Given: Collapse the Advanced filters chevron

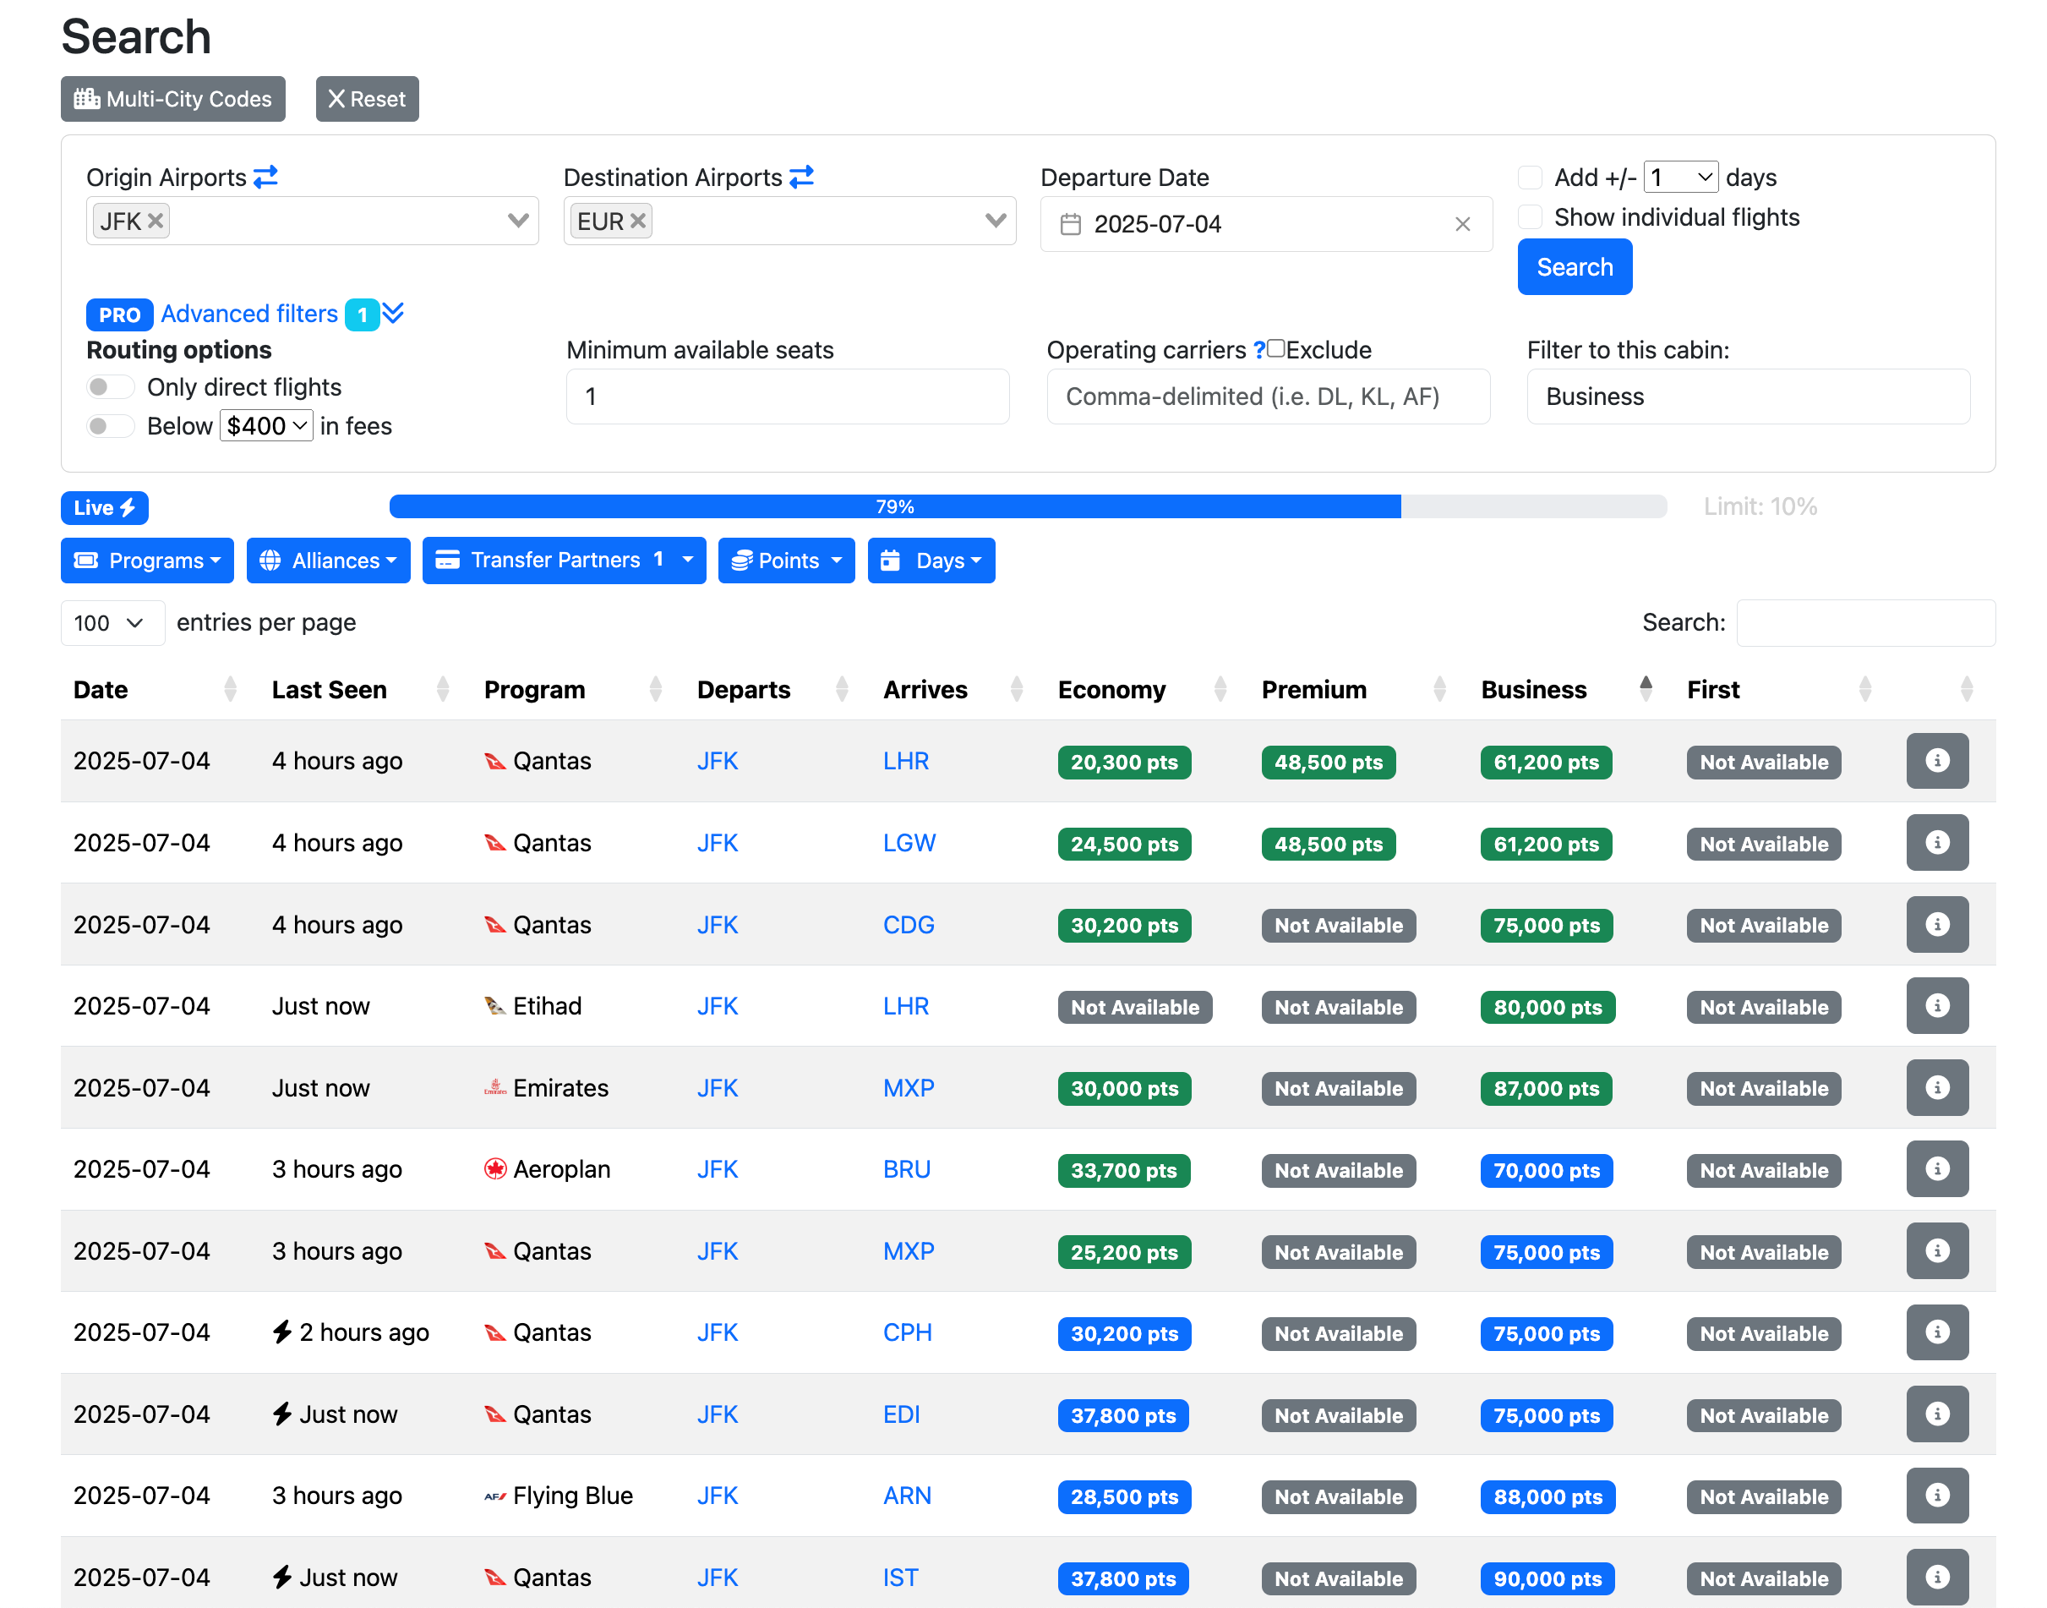Looking at the screenshot, I should 393,313.
